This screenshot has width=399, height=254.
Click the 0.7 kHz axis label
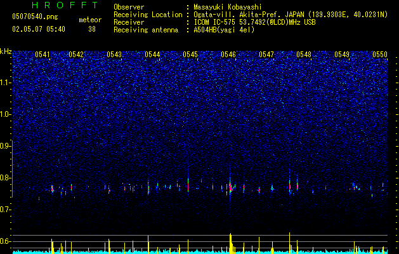tap(5, 210)
